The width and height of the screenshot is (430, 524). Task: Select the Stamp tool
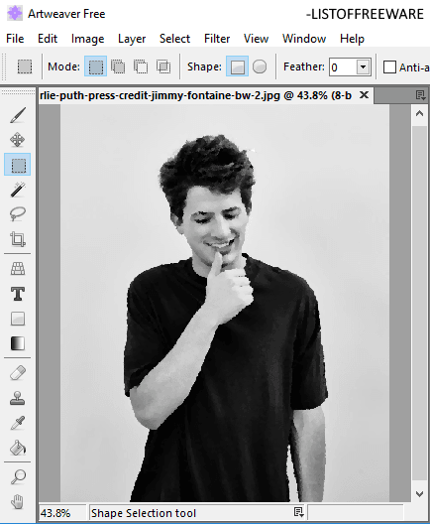pos(18,398)
